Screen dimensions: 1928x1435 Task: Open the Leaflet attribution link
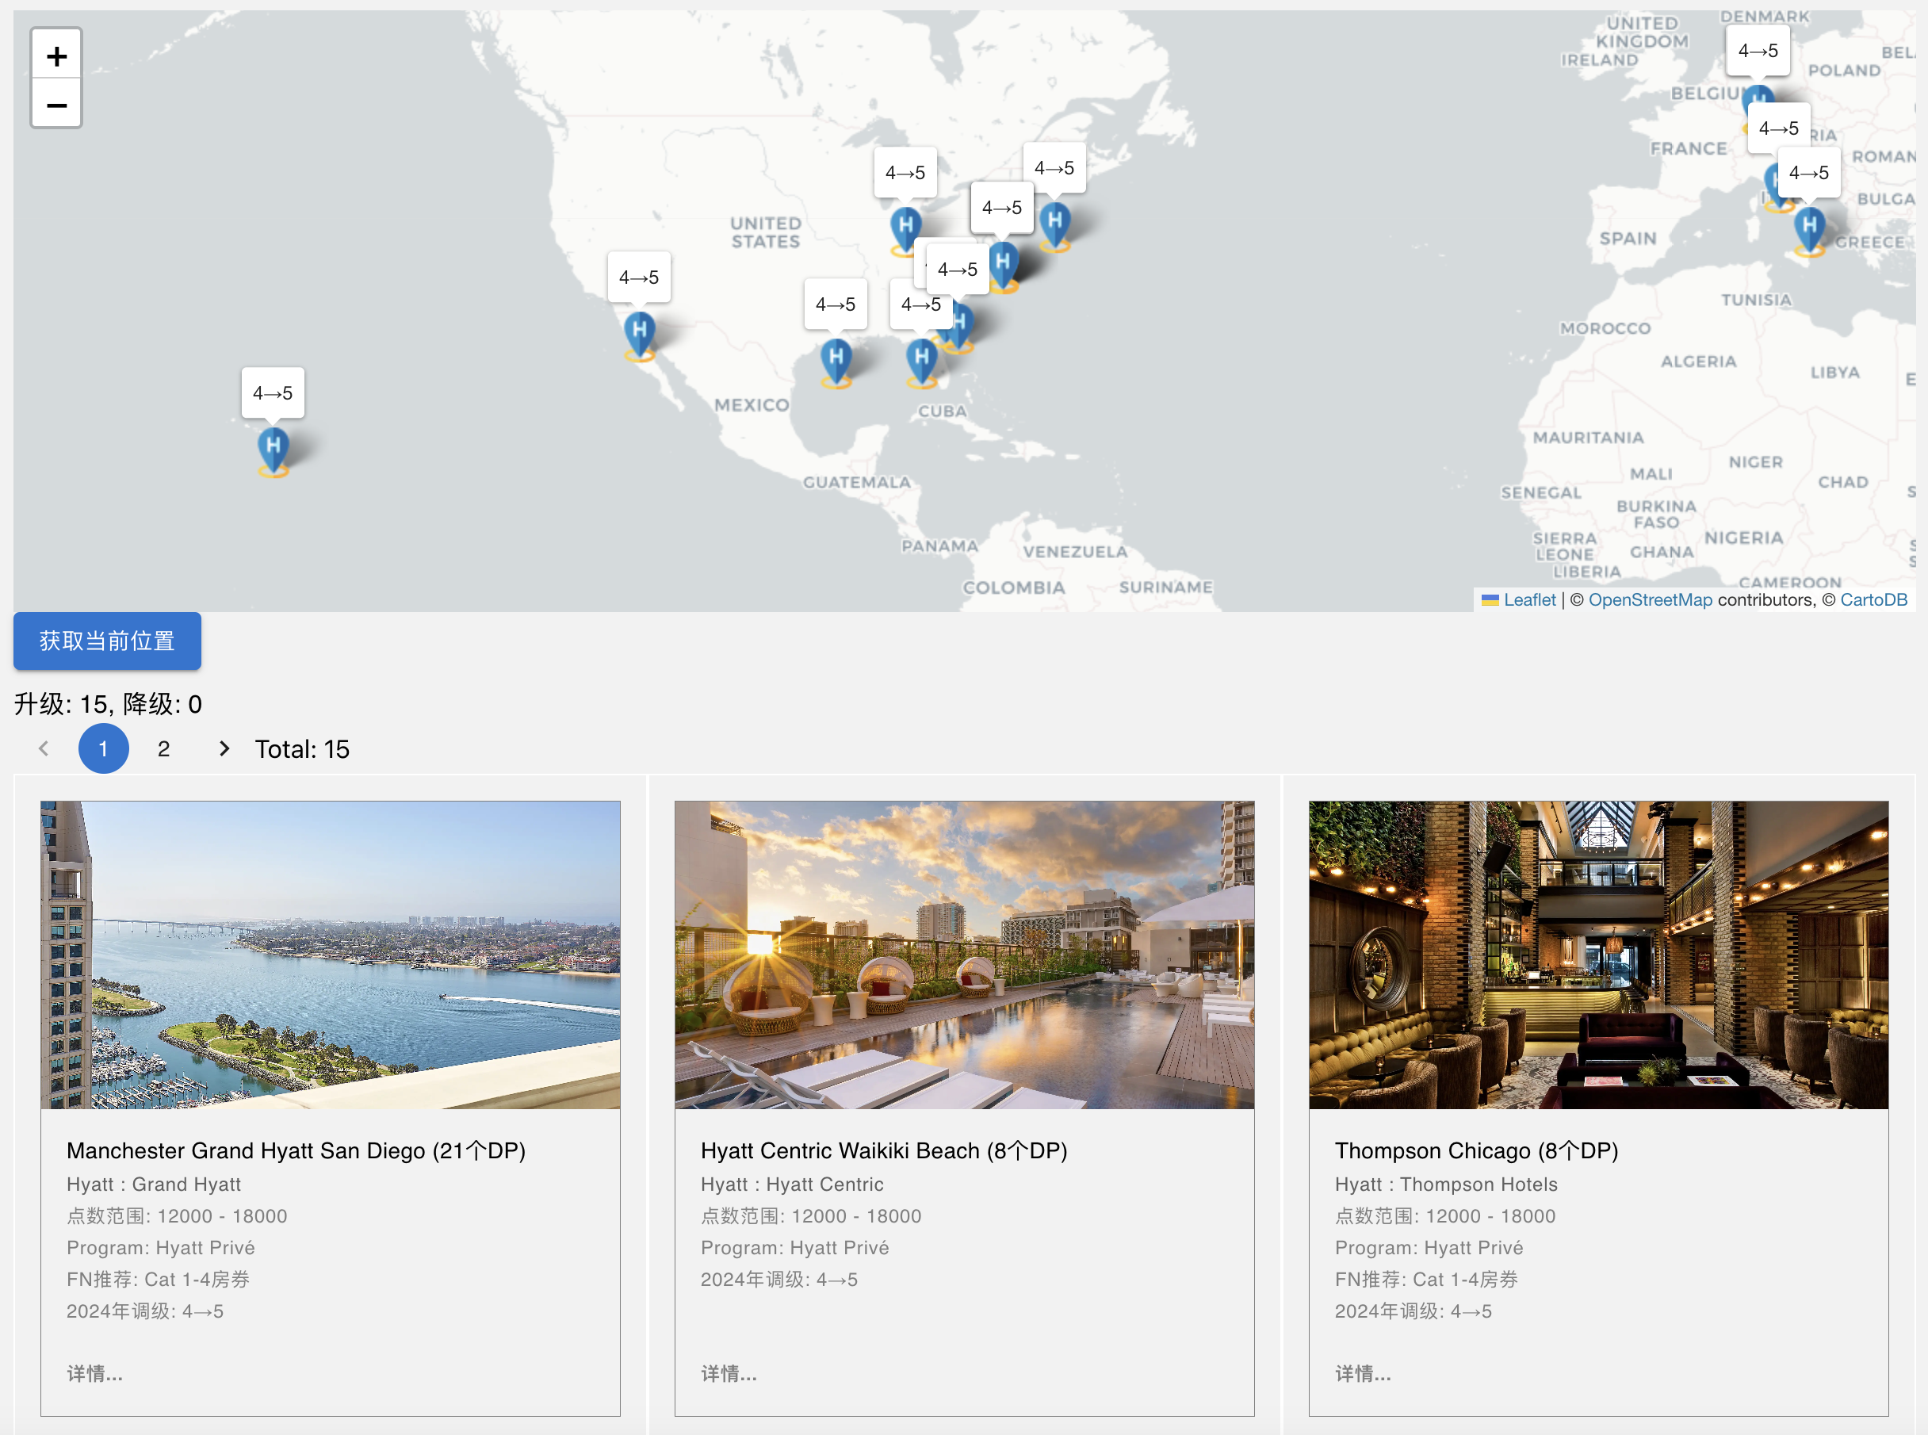tap(1529, 599)
